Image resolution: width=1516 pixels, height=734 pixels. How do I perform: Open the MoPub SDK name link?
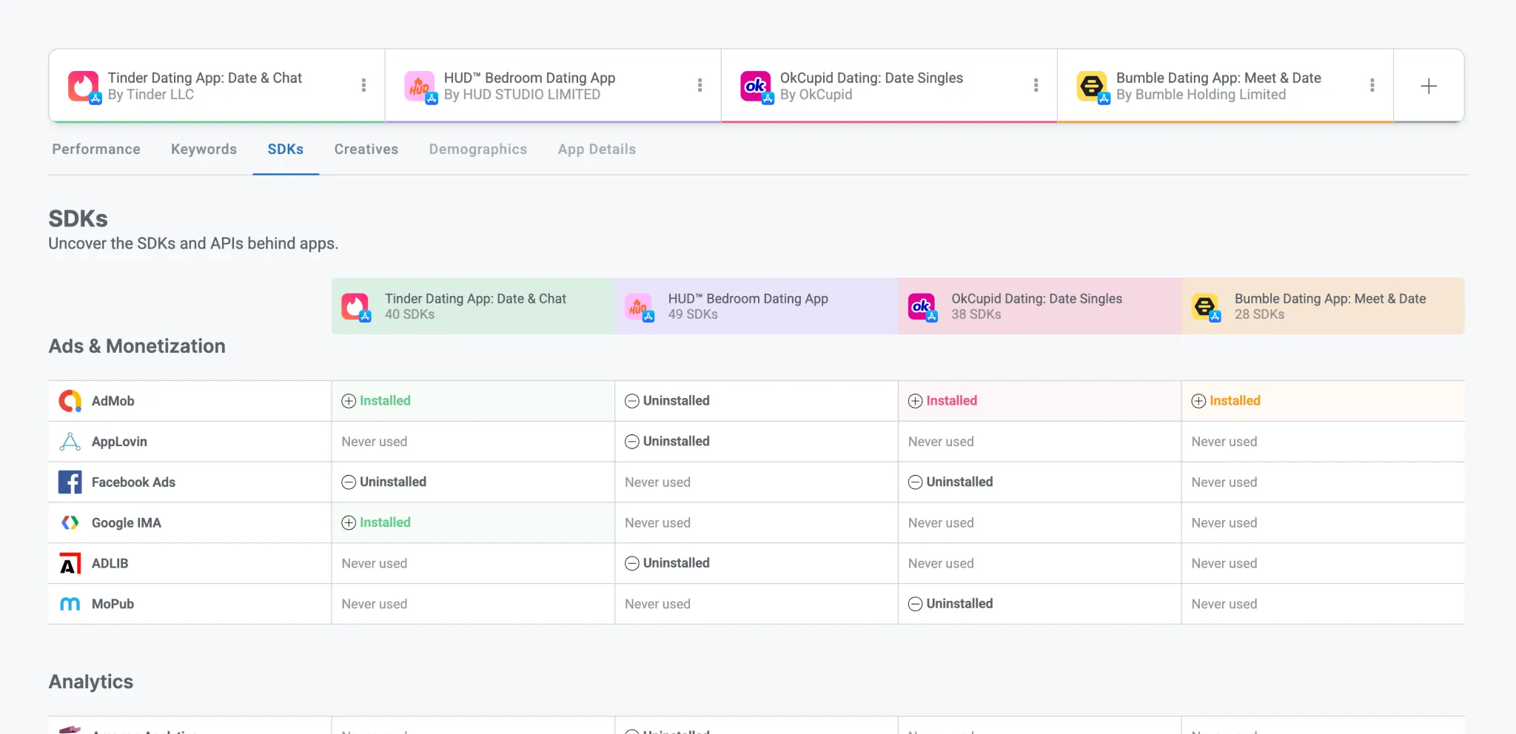click(113, 605)
